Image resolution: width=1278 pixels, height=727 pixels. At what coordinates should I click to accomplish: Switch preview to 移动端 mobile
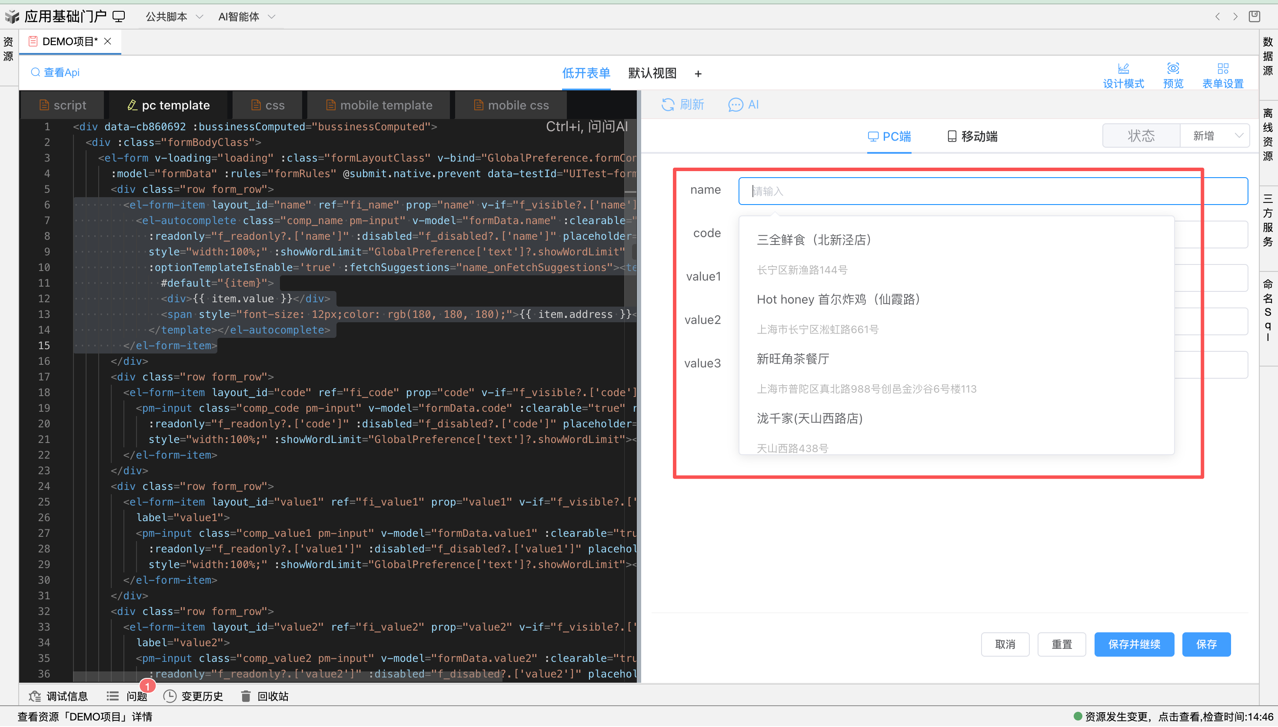(972, 136)
